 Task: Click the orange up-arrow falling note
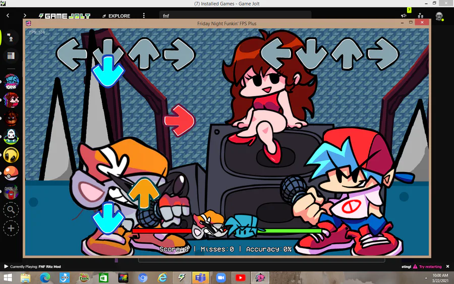click(144, 193)
